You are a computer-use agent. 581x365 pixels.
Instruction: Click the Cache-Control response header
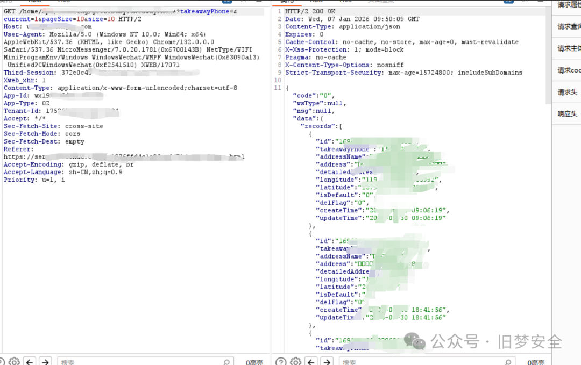tap(402, 42)
